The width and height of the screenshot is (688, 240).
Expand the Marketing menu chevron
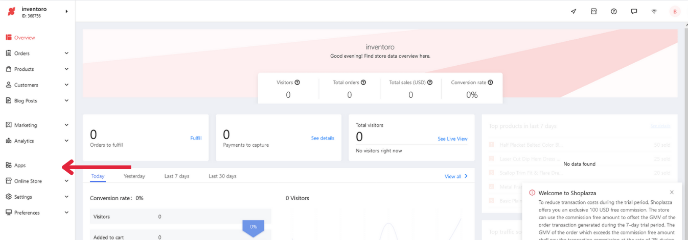[x=66, y=125]
